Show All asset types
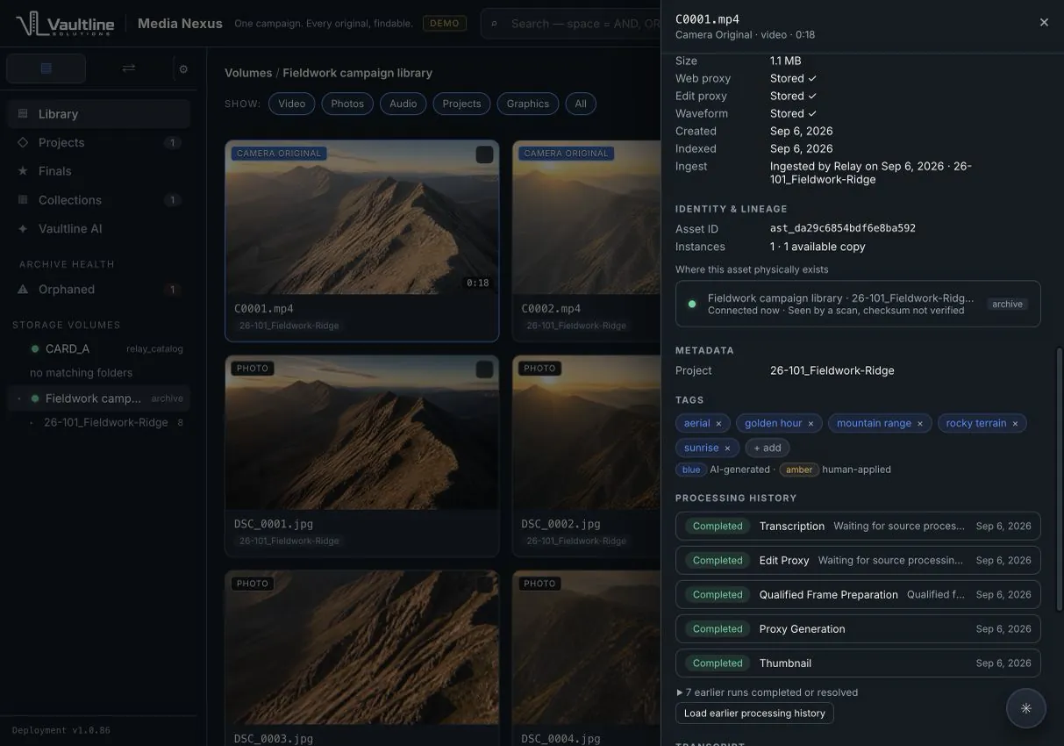 coord(581,104)
